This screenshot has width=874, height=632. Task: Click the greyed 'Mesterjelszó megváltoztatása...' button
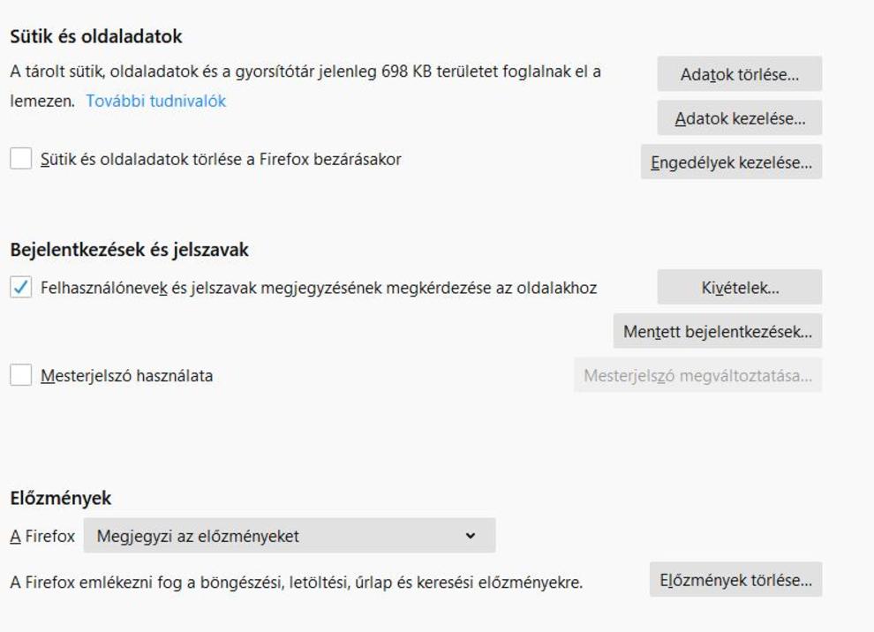click(x=697, y=376)
